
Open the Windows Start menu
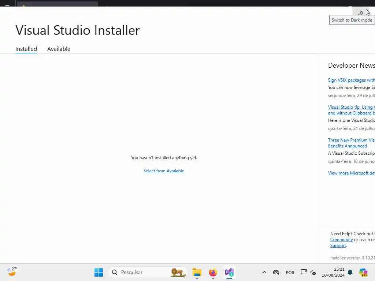pyautogui.click(x=99, y=272)
